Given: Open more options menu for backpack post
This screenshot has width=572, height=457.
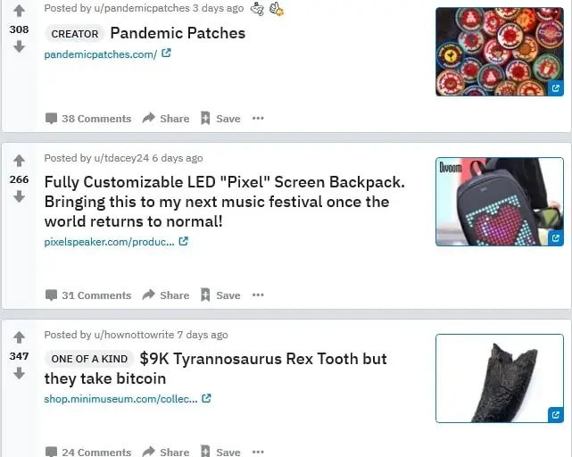Looking at the screenshot, I should (x=258, y=295).
